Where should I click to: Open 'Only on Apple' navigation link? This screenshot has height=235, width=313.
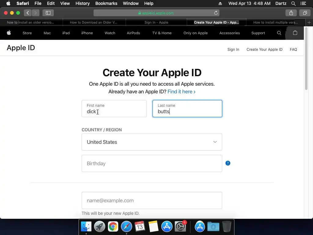coord(195,33)
